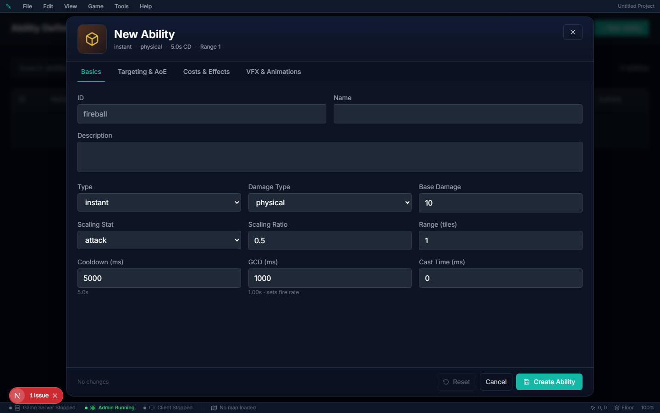The width and height of the screenshot is (660, 413).
Task: Open the Tools menu
Action: (121, 6)
